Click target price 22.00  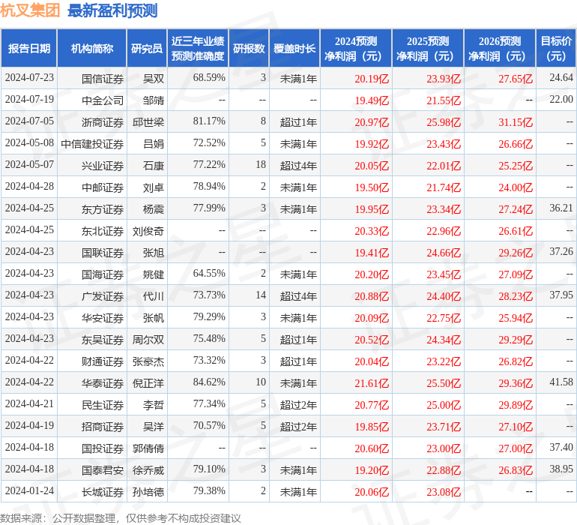pyautogui.click(x=561, y=99)
